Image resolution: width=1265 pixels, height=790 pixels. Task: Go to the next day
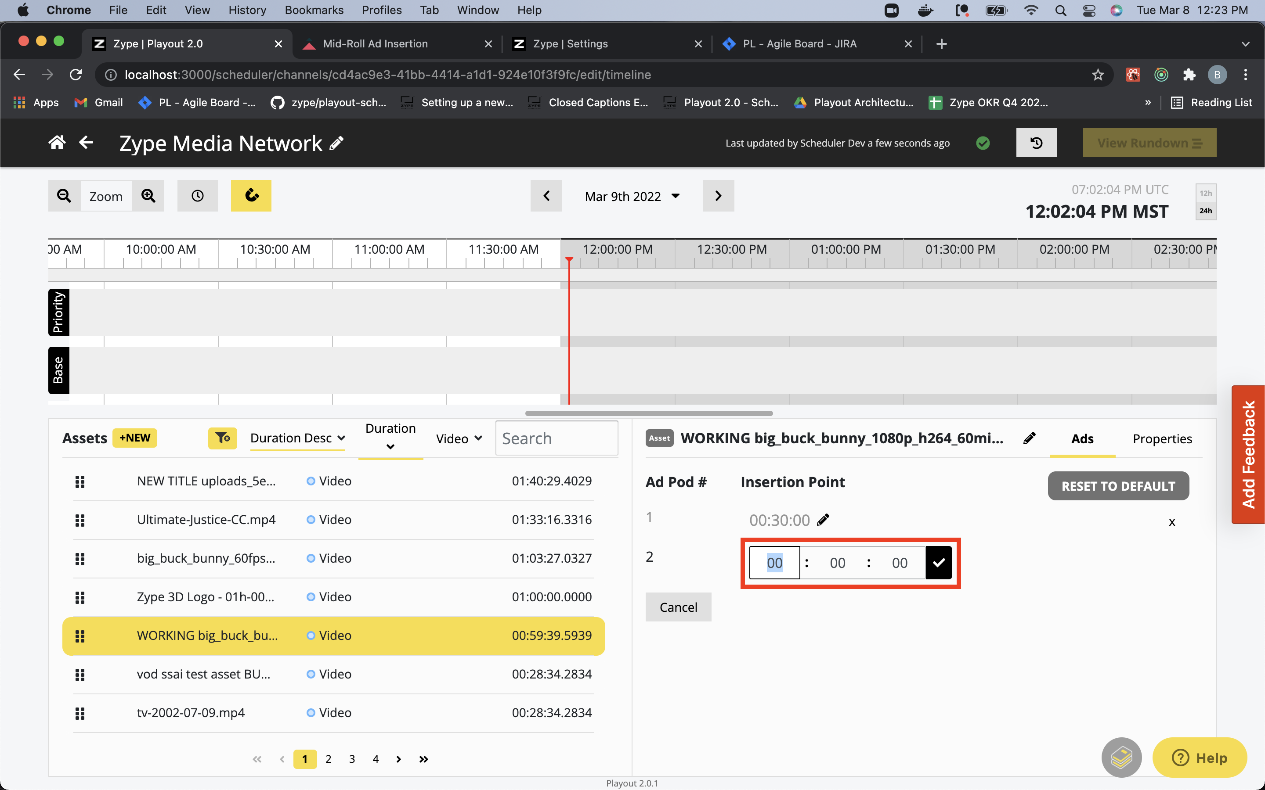coord(718,196)
